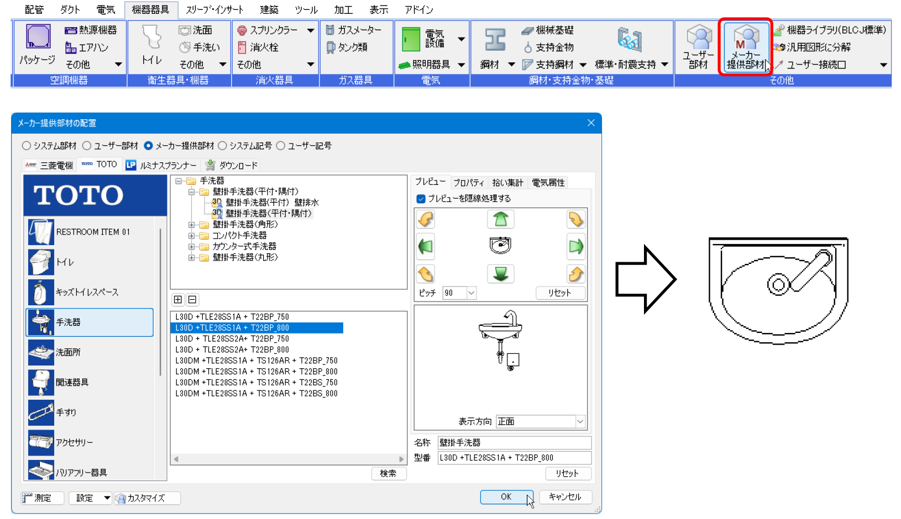Viewport: 901px width, 519px height.
Task: Rotate preview with up green arrow
Action: coord(501,219)
